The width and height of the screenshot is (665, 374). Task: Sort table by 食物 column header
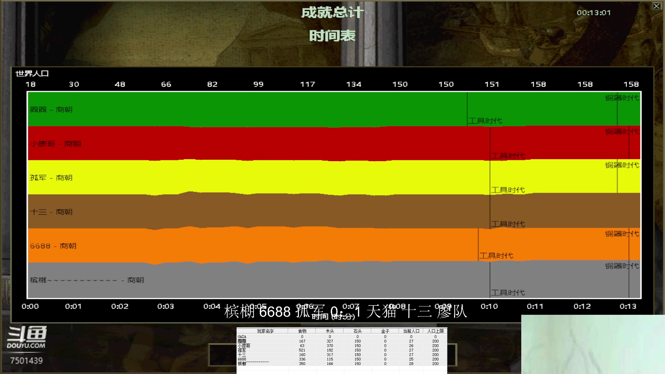tap(302, 331)
